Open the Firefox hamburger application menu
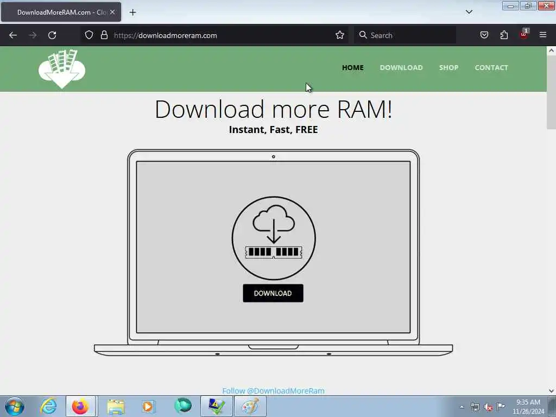 coord(543,35)
